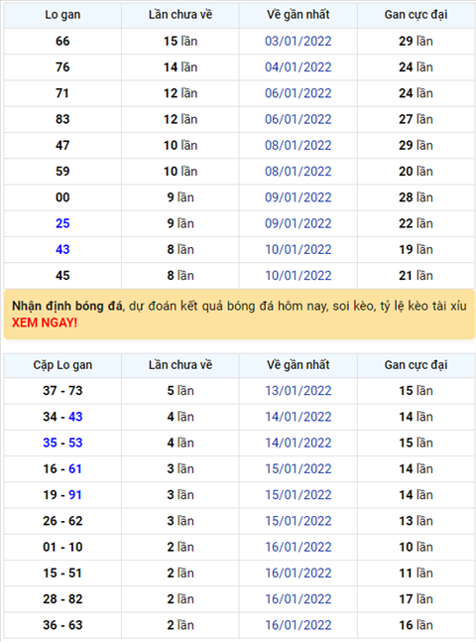Click the 19 lần cell in row 43
The height and width of the screenshot is (642, 476).
pos(416,249)
